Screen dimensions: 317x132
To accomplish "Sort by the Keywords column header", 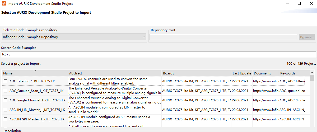I will click(292, 73).
